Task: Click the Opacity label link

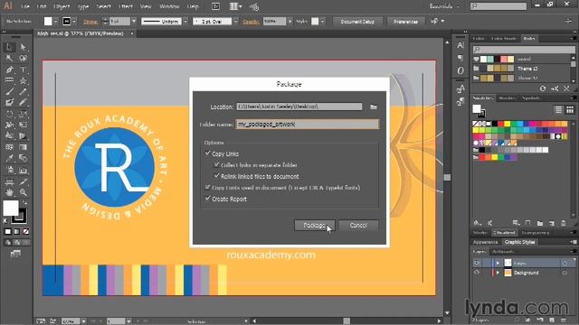Action: click(252, 22)
